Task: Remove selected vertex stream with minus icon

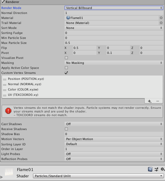Action: 158,101
